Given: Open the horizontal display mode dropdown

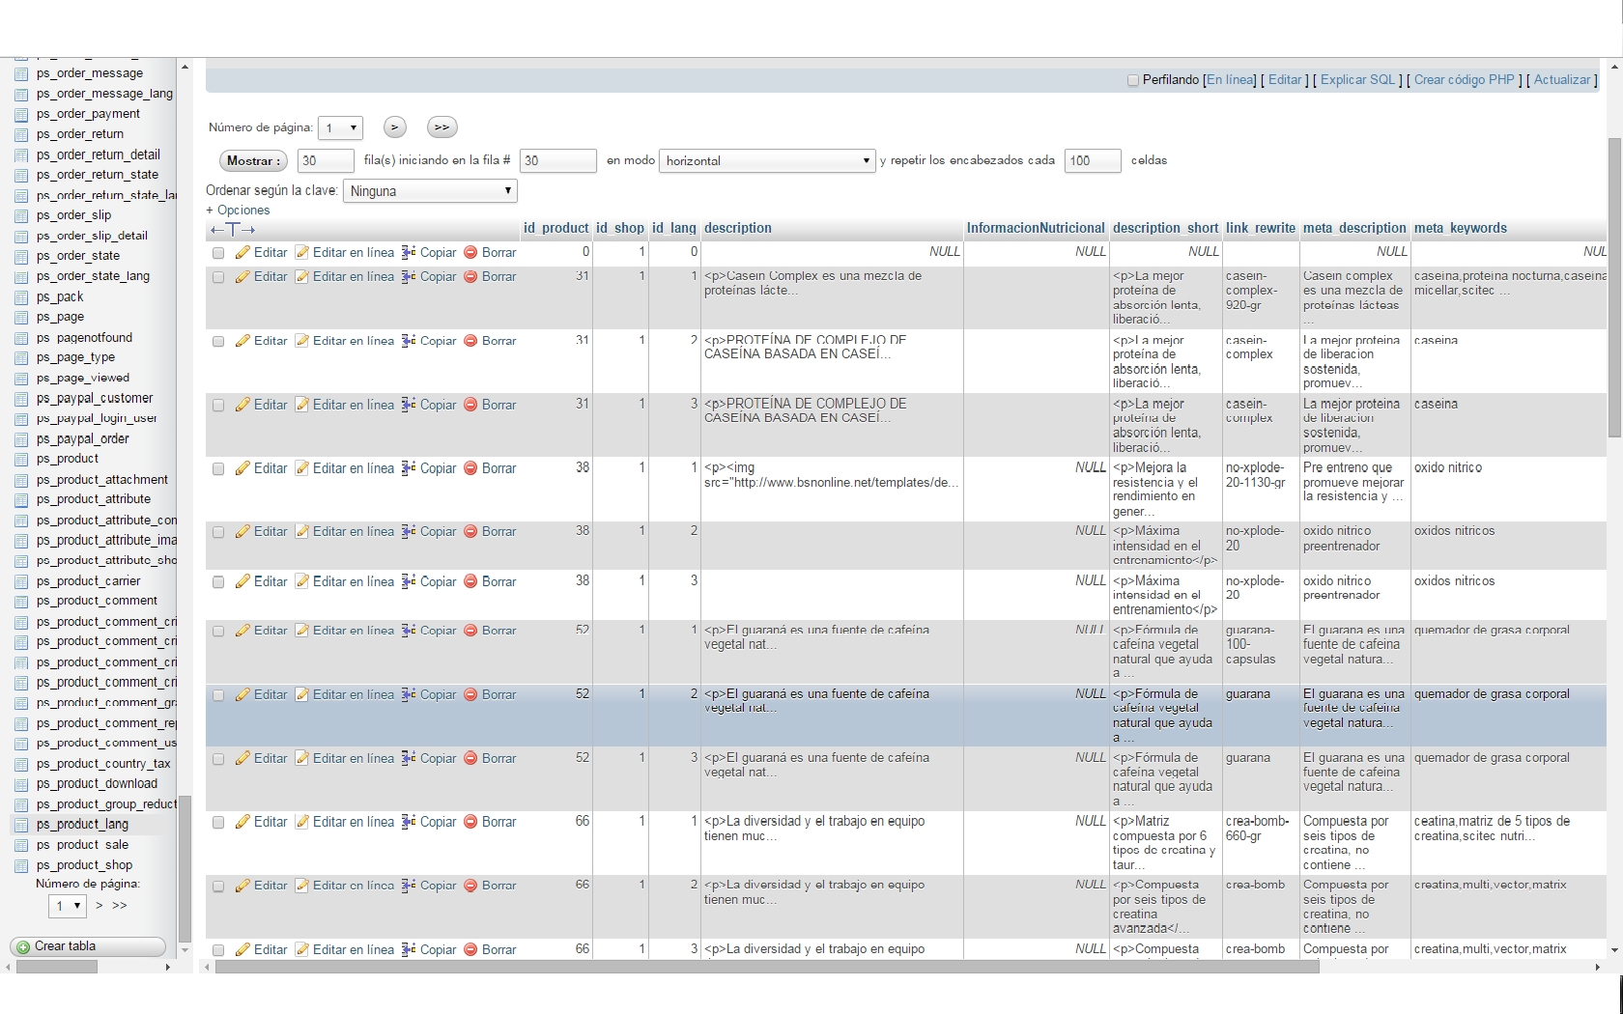Looking at the screenshot, I should pyautogui.click(x=767, y=161).
